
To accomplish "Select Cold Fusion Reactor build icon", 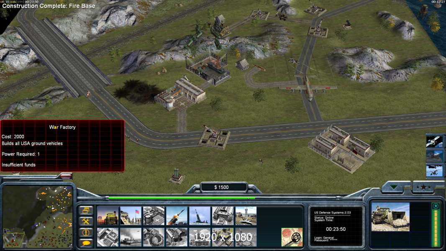I will (108, 216).
